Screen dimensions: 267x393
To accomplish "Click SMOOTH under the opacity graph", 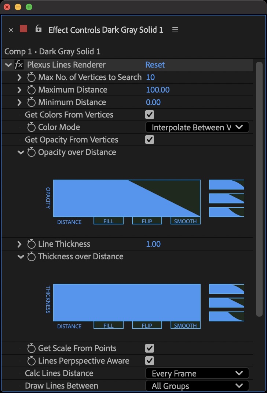I will coord(186,221).
